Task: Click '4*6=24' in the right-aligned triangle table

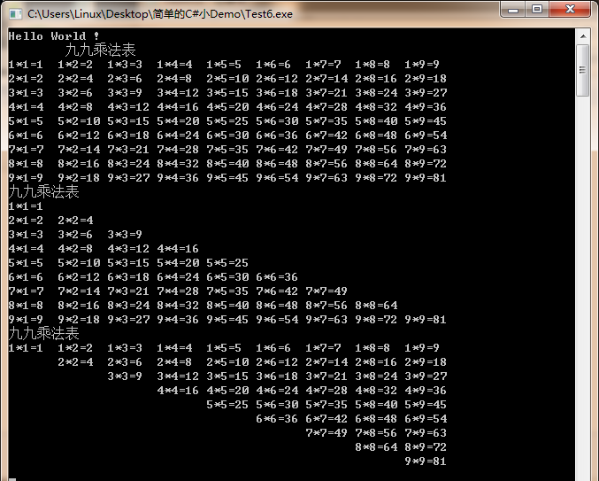Action: tap(277, 390)
